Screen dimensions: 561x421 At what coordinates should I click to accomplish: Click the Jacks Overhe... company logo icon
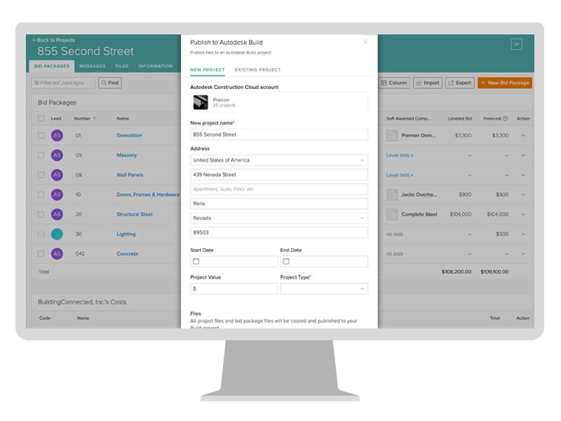392,194
